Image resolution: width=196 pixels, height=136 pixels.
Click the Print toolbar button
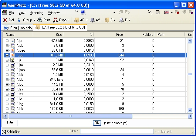point(44,20)
